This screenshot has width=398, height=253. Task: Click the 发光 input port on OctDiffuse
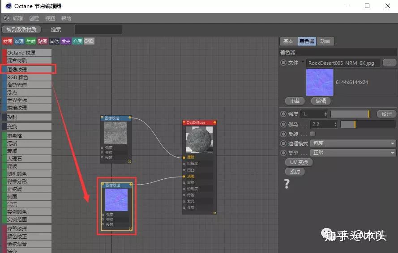[184, 202]
